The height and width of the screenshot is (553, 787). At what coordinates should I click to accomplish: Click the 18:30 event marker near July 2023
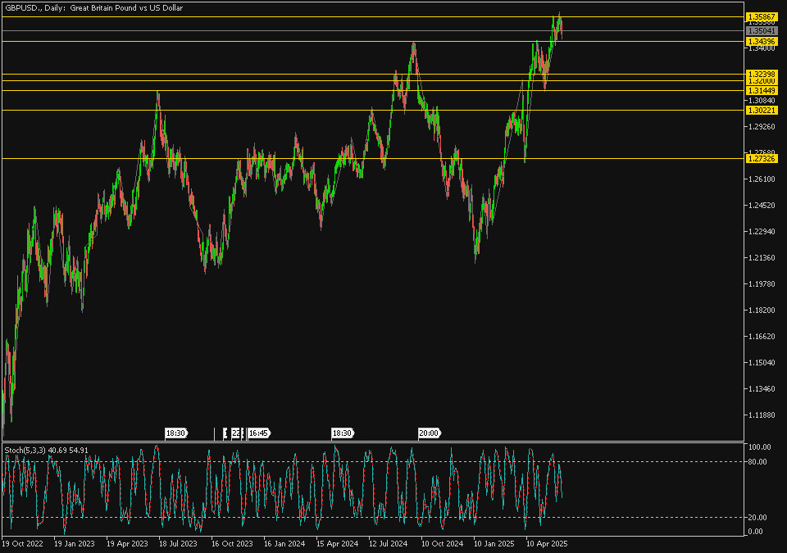point(176,433)
